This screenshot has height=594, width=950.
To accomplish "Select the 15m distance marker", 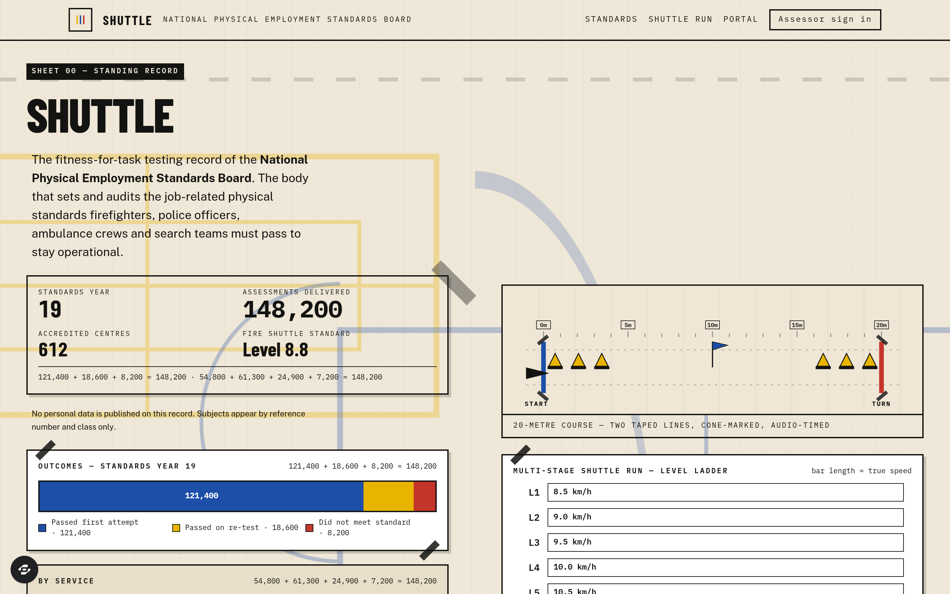I will (797, 325).
